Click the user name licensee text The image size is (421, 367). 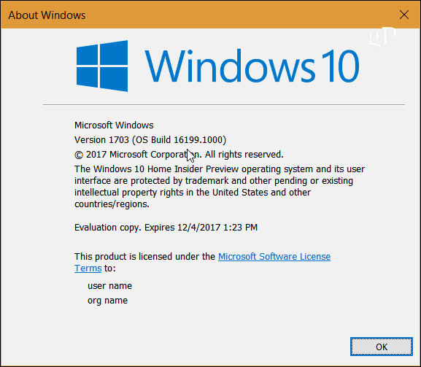109,286
